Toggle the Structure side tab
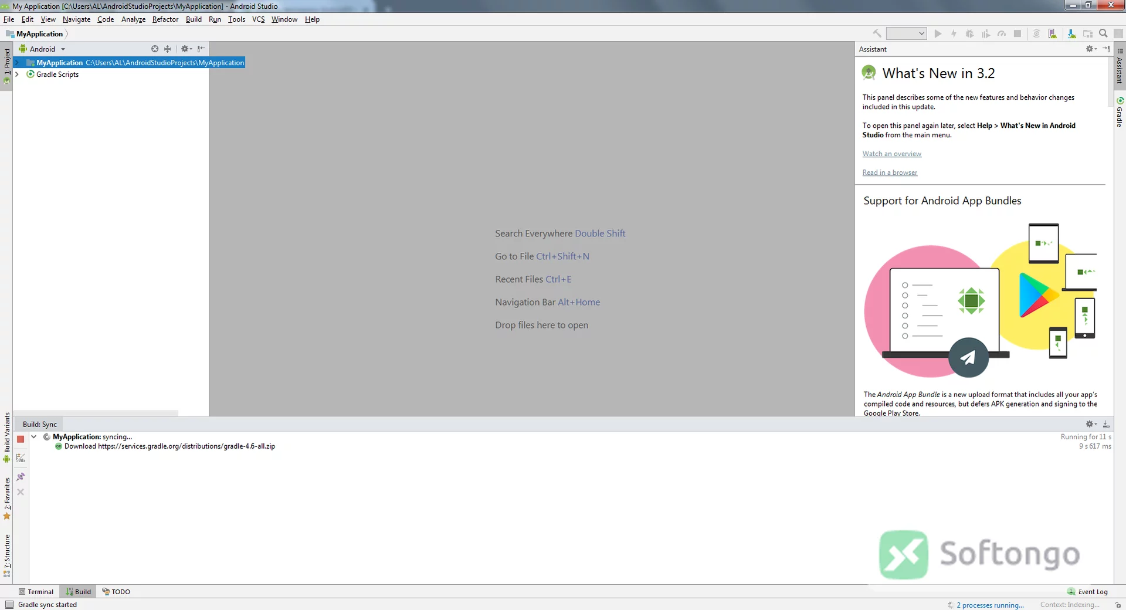Viewport: 1126px width, 610px height. tap(6, 555)
